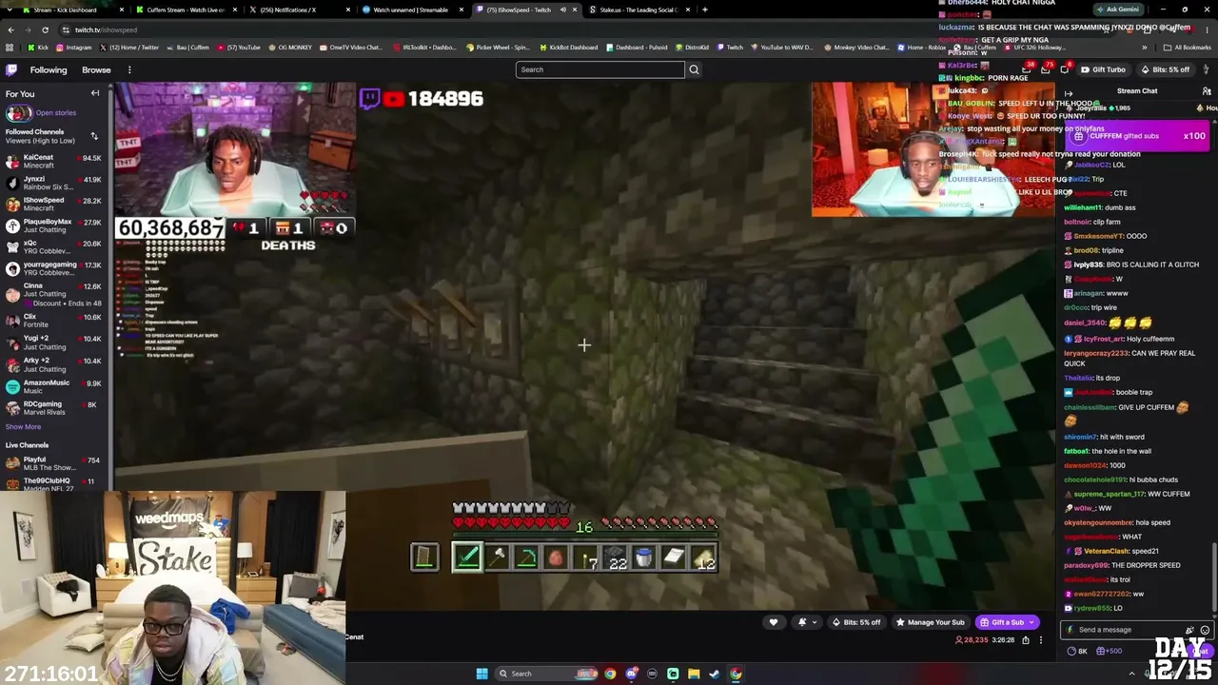Screen dimensions: 1218x685
Task: Focus the Twitch search box
Action: [599, 69]
